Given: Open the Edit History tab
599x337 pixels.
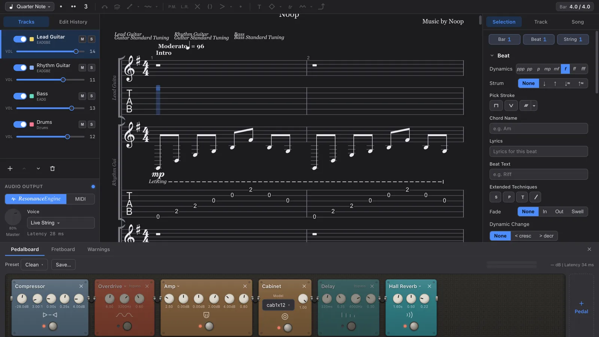Looking at the screenshot, I should point(73,22).
